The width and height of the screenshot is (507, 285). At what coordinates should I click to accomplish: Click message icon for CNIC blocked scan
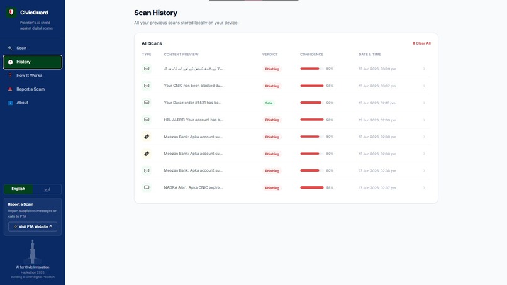click(x=147, y=86)
